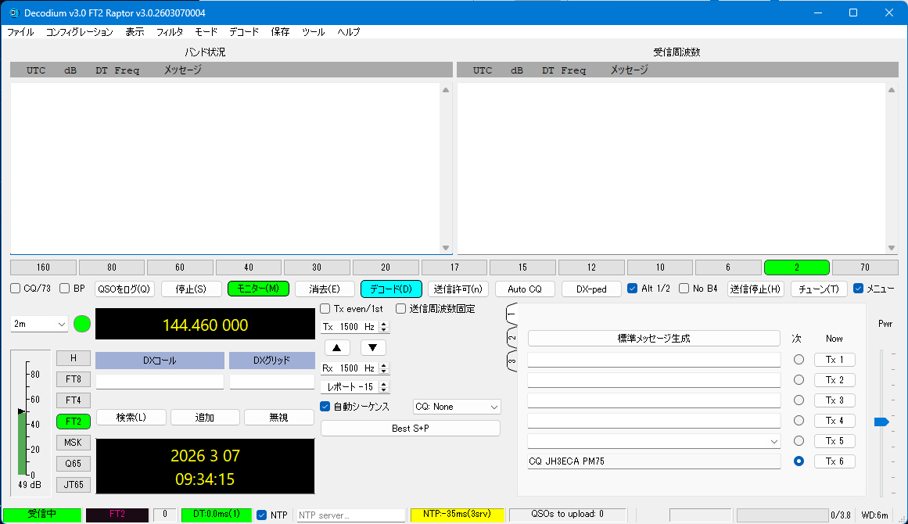This screenshot has height=524, width=908.
Task: Expand the CQ: None dropdown
Action: coord(457,407)
